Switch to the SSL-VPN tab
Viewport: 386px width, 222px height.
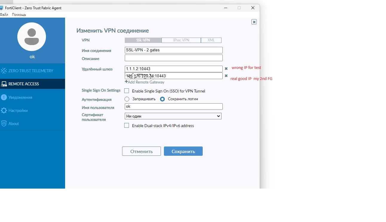pyautogui.click(x=143, y=40)
